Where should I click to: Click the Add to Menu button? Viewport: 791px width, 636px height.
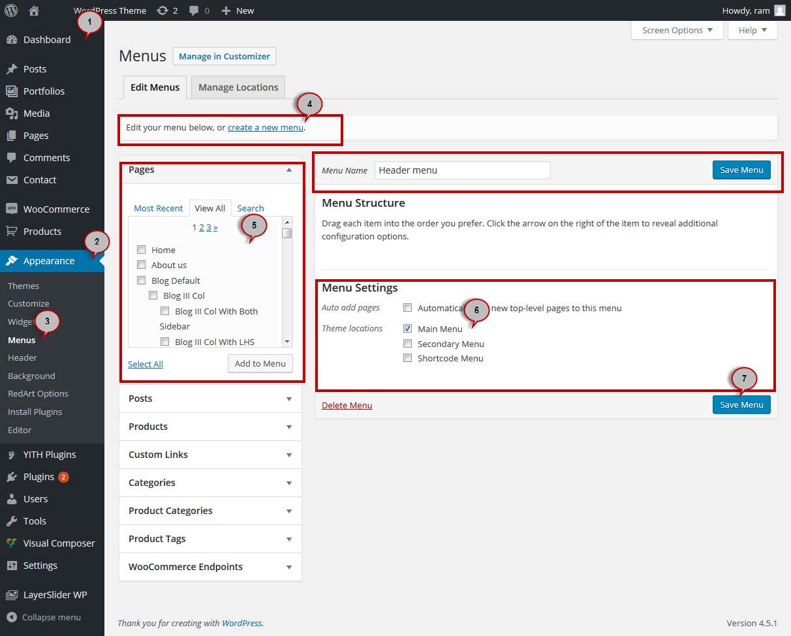coord(260,363)
